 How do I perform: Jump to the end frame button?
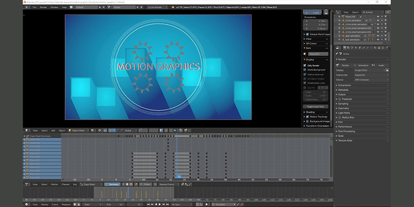pyautogui.click(x=167, y=204)
